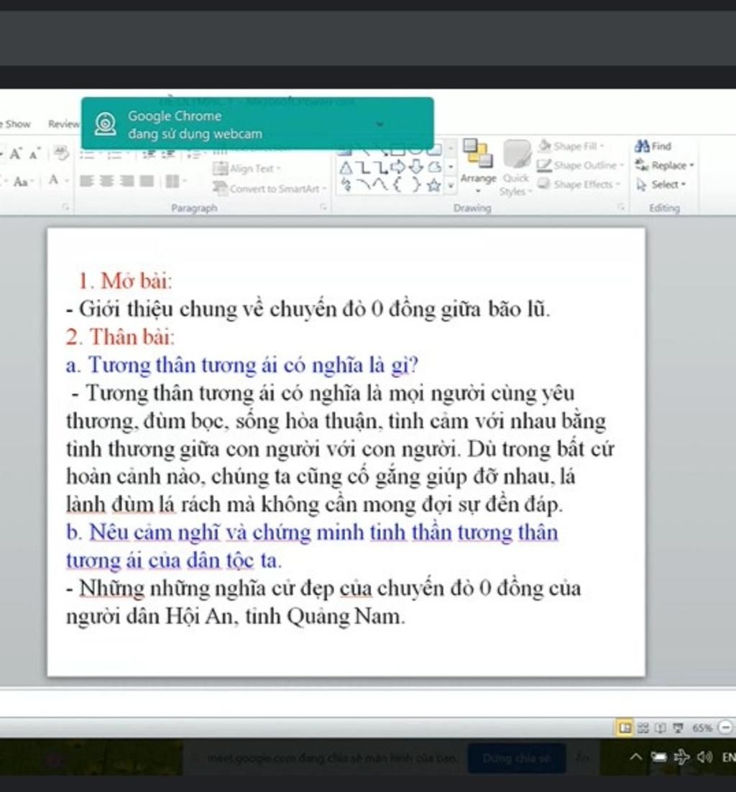Image resolution: width=736 pixels, height=792 pixels.
Task: Click the '1. Mở bài:' heading on slide
Action: point(125,281)
